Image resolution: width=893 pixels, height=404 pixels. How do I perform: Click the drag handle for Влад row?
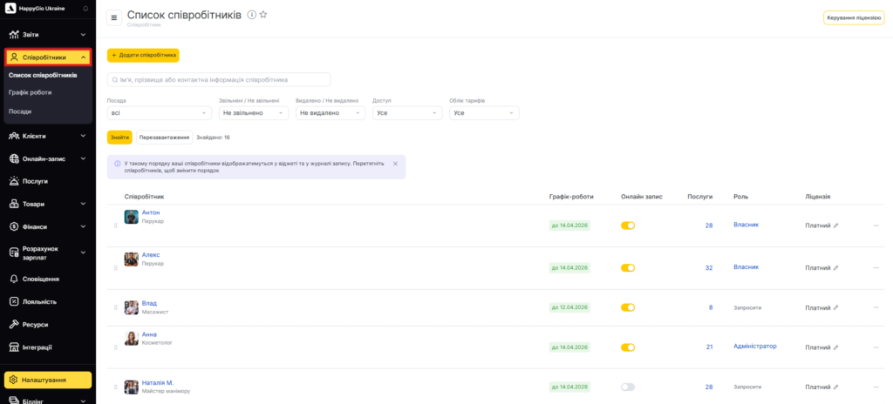pyautogui.click(x=115, y=307)
